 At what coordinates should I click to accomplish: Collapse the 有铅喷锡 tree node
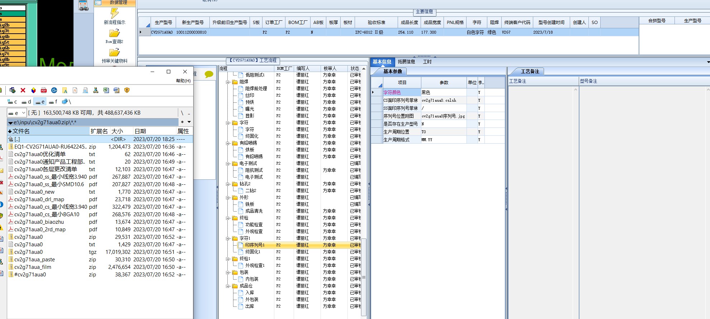tap(228, 143)
